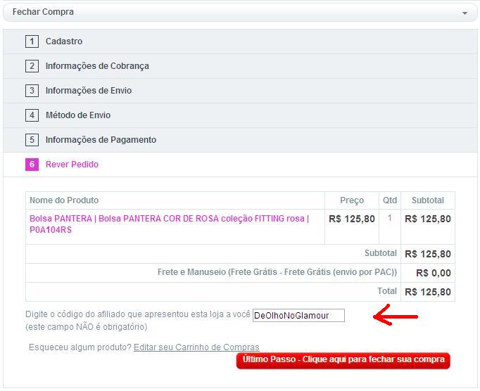Viewport: 480px width, 391px height.
Task: Click step number 1 box
Action: pos(32,41)
